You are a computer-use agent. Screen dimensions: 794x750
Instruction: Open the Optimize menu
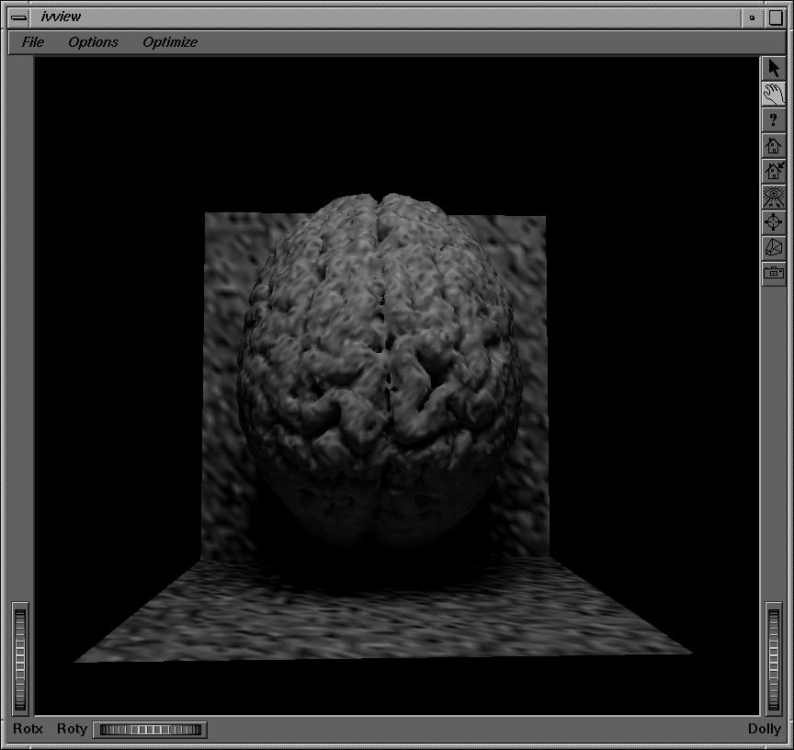tap(170, 42)
